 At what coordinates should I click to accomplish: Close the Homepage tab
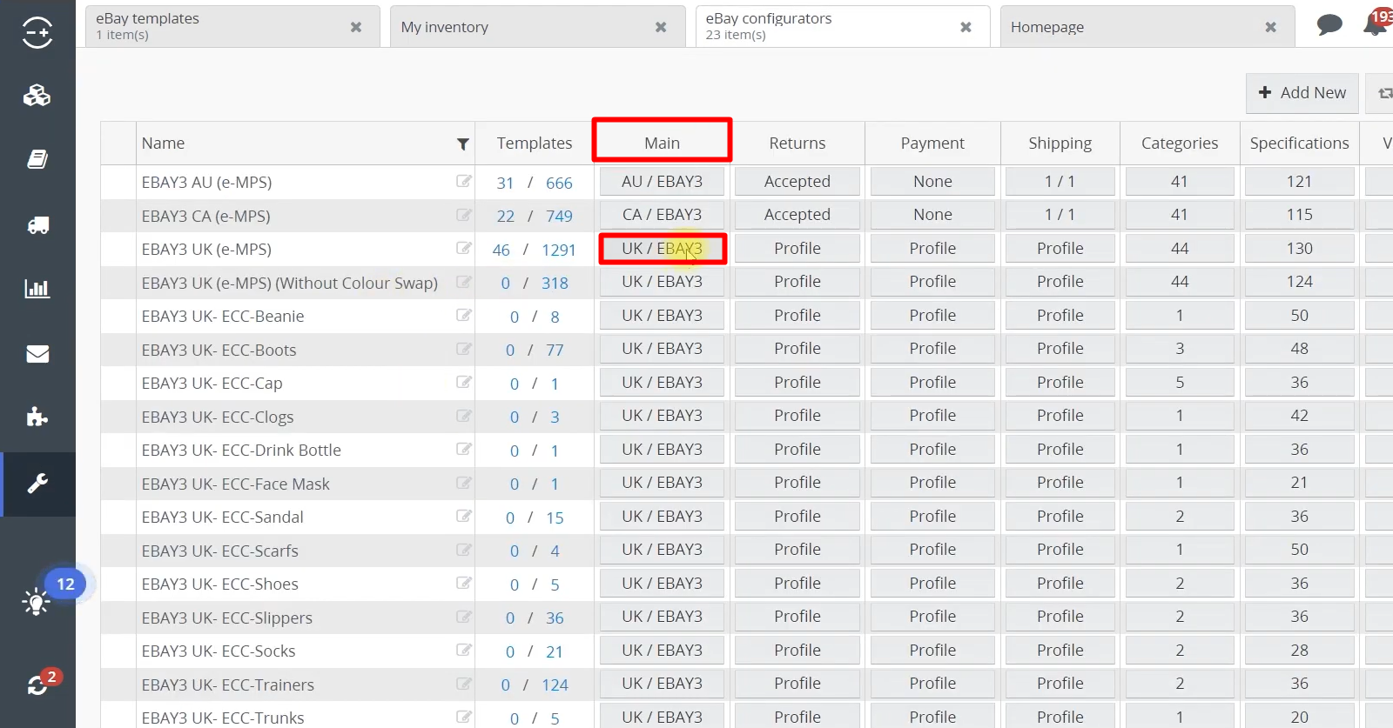(1271, 27)
